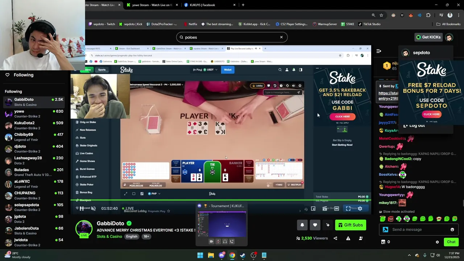Screen dimensions: 464x261
Task: Toggle mini player in stream player
Action: pos(313,208)
